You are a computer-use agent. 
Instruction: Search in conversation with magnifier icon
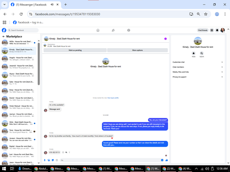201,53
